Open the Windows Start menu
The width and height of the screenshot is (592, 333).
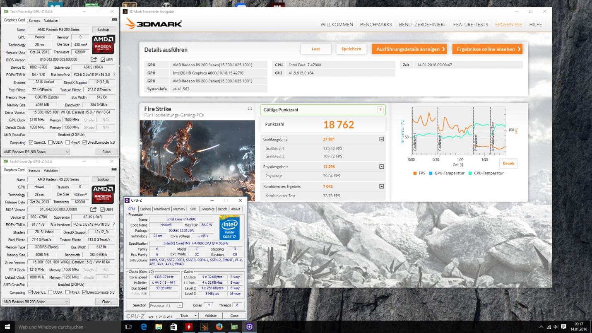pyautogui.click(x=7, y=327)
